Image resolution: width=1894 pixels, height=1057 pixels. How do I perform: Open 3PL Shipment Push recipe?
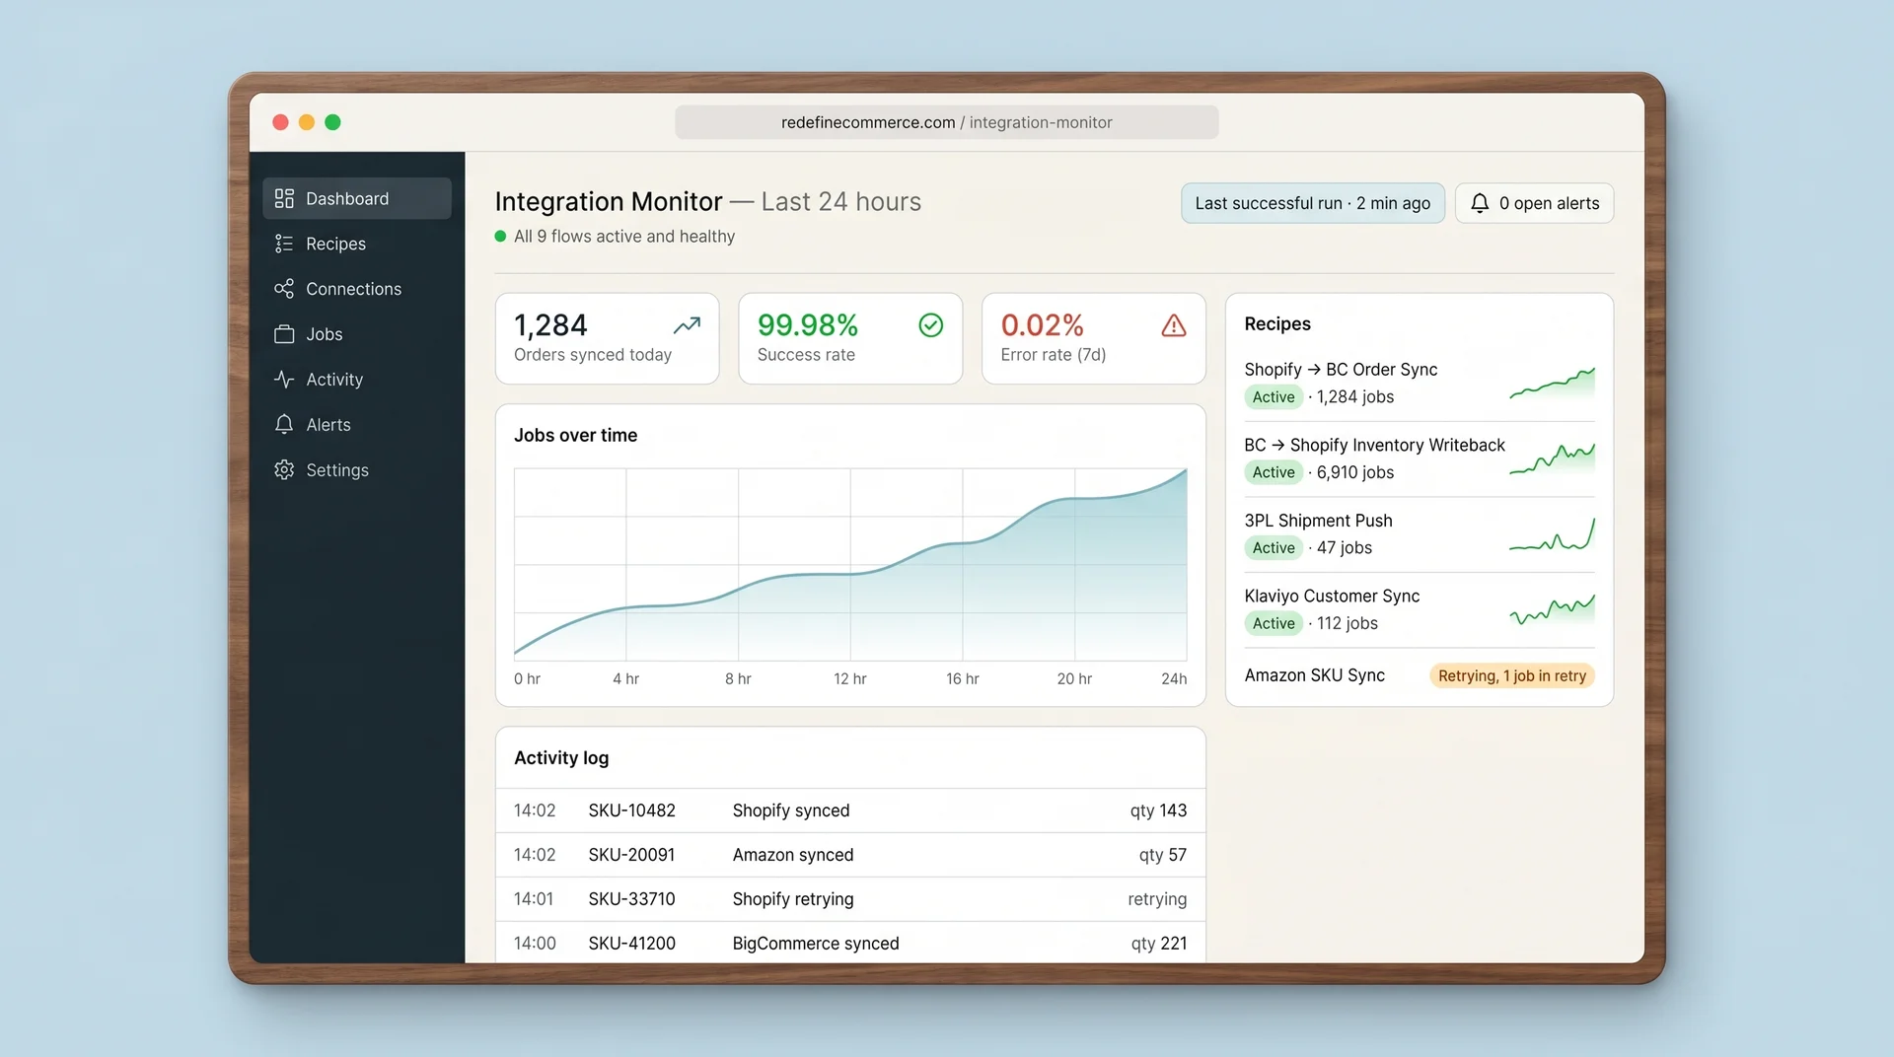(1318, 521)
